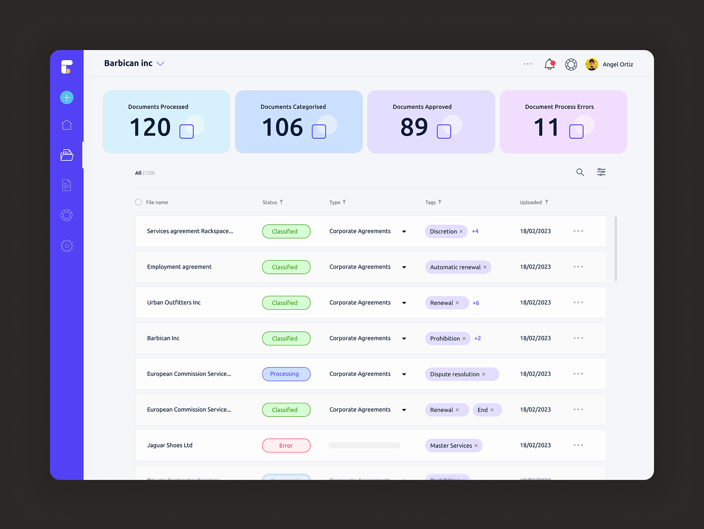Show the +4 more tags link
The width and height of the screenshot is (704, 529).
point(475,231)
